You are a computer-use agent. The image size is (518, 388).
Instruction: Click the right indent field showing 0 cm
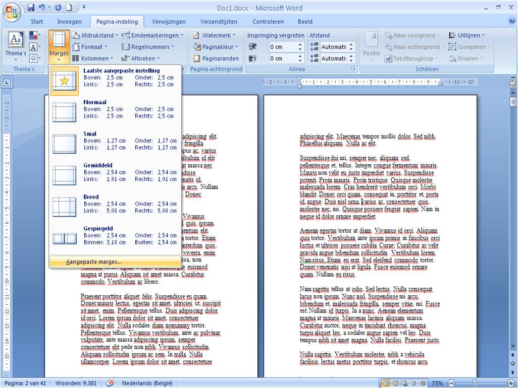click(283, 58)
